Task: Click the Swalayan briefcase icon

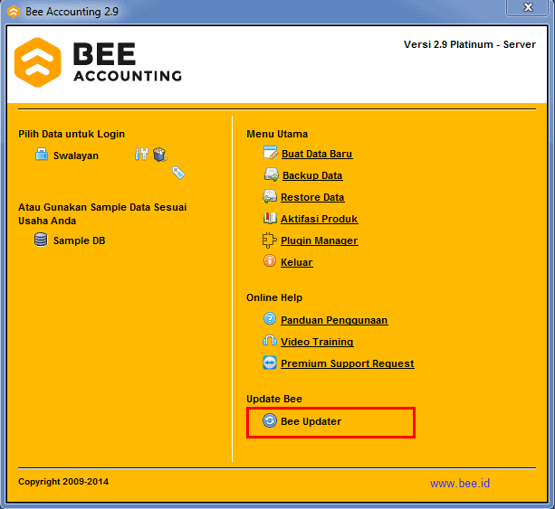Action: [x=42, y=154]
